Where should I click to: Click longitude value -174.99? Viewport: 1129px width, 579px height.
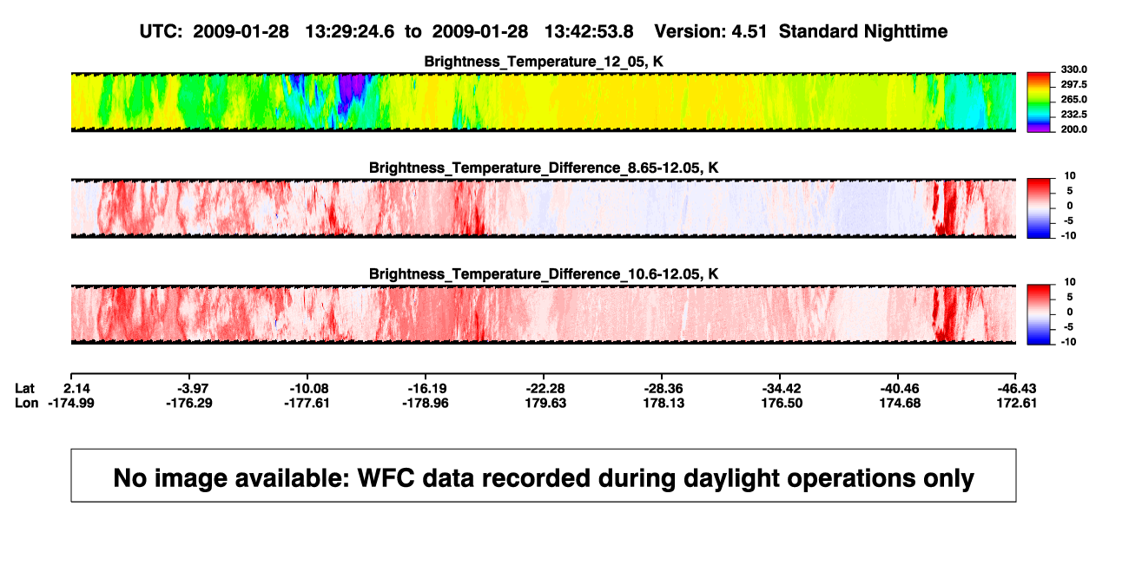[x=70, y=403]
